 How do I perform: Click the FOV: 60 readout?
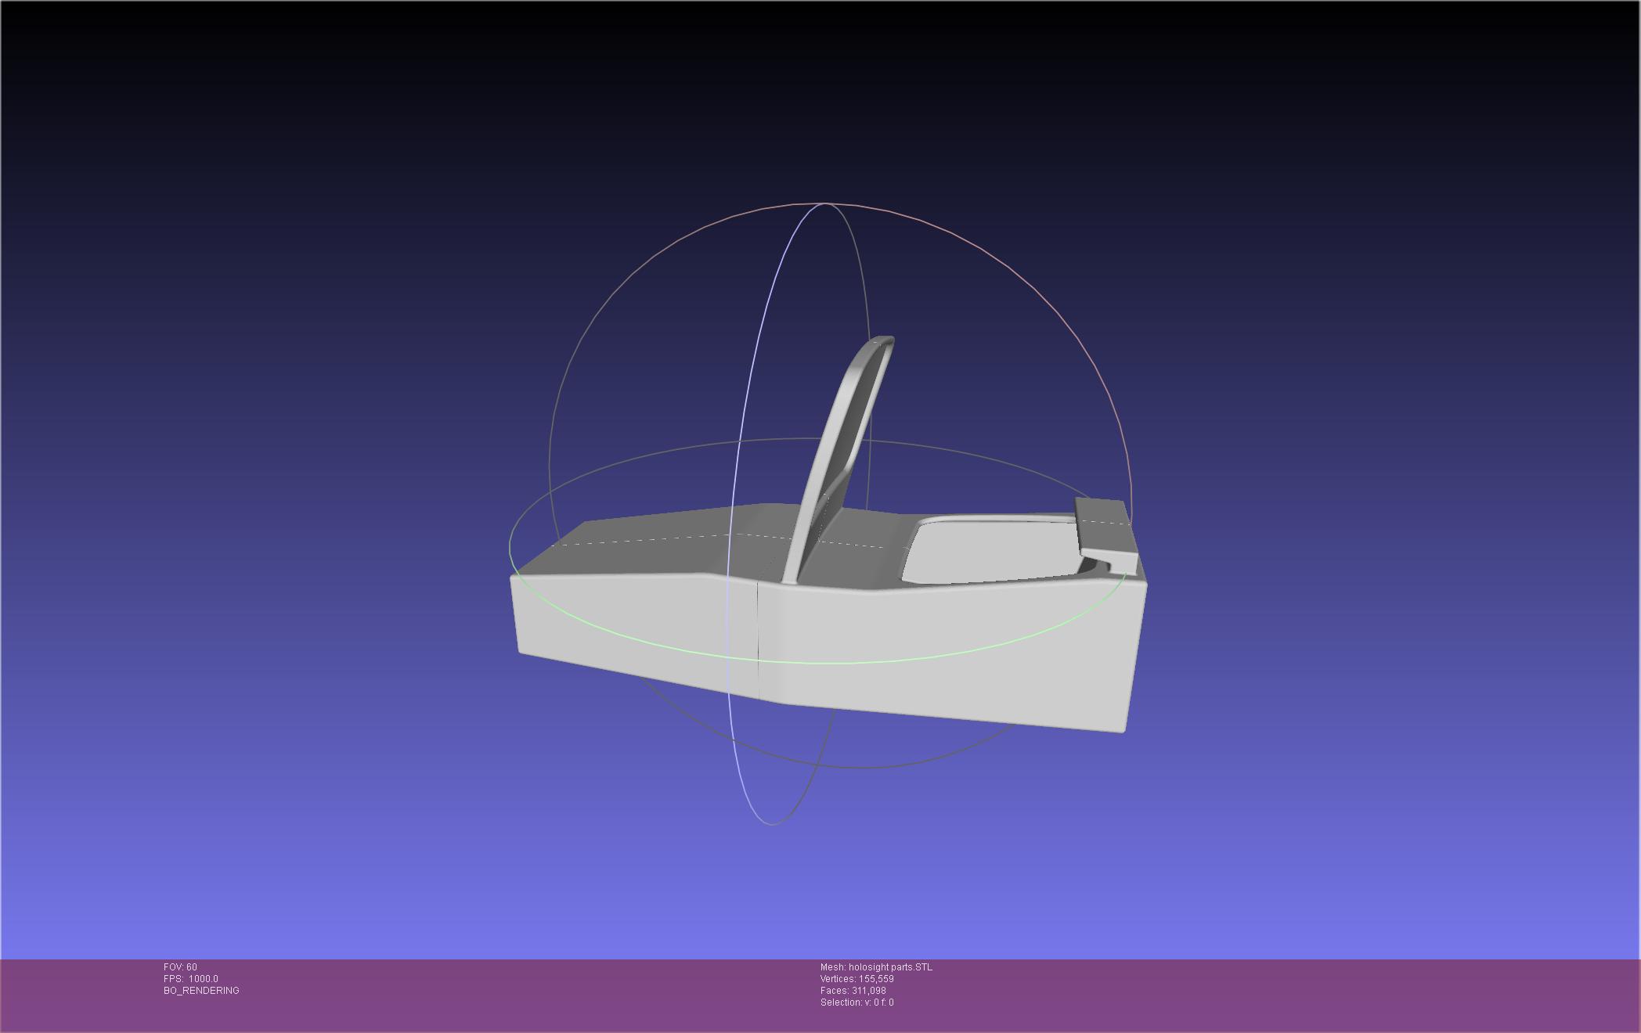point(180,967)
